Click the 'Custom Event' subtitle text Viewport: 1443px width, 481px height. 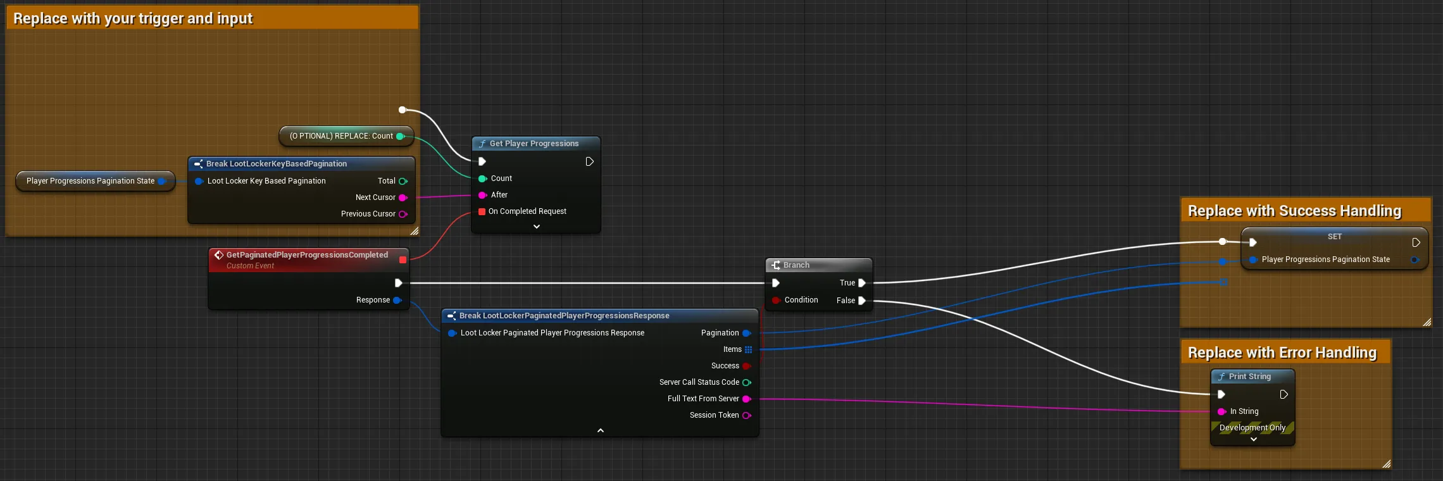click(x=250, y=266)
